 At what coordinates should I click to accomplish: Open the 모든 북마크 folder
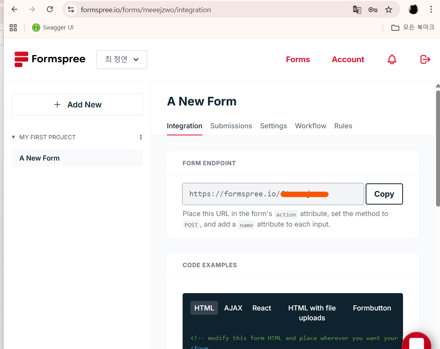[x=413, y=28]
